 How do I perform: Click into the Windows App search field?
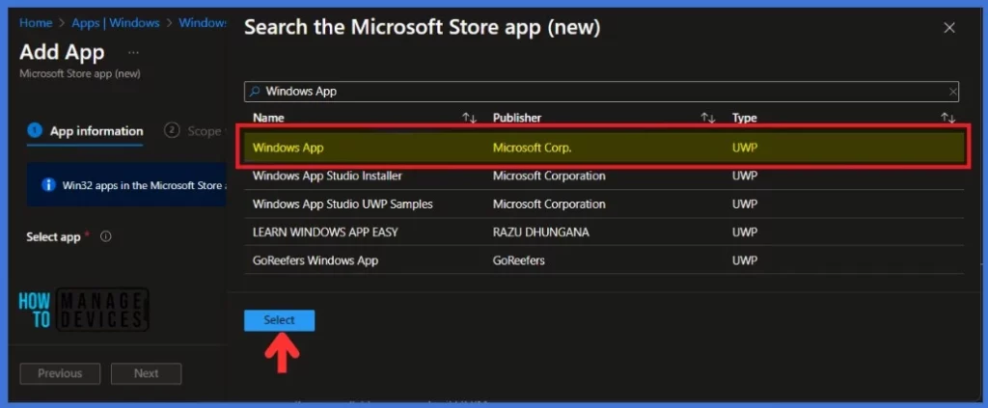[x=601, y=92]
